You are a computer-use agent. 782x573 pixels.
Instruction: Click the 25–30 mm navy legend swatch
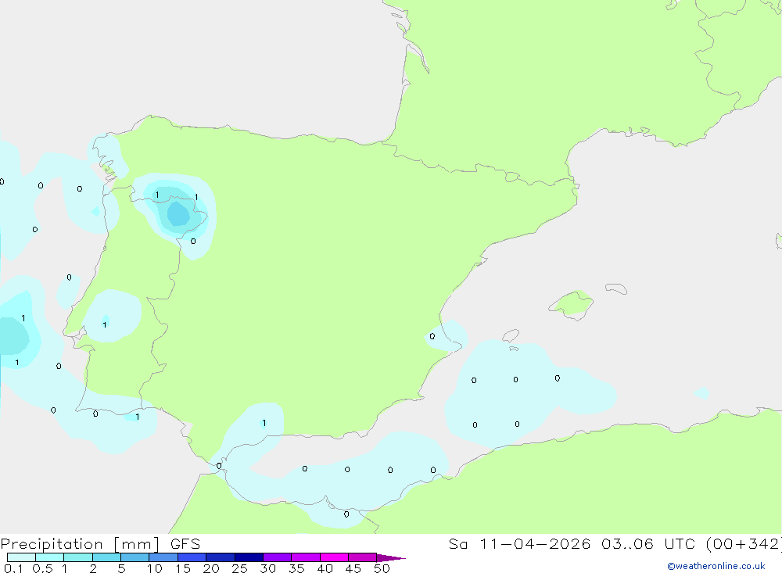point(249,557)
